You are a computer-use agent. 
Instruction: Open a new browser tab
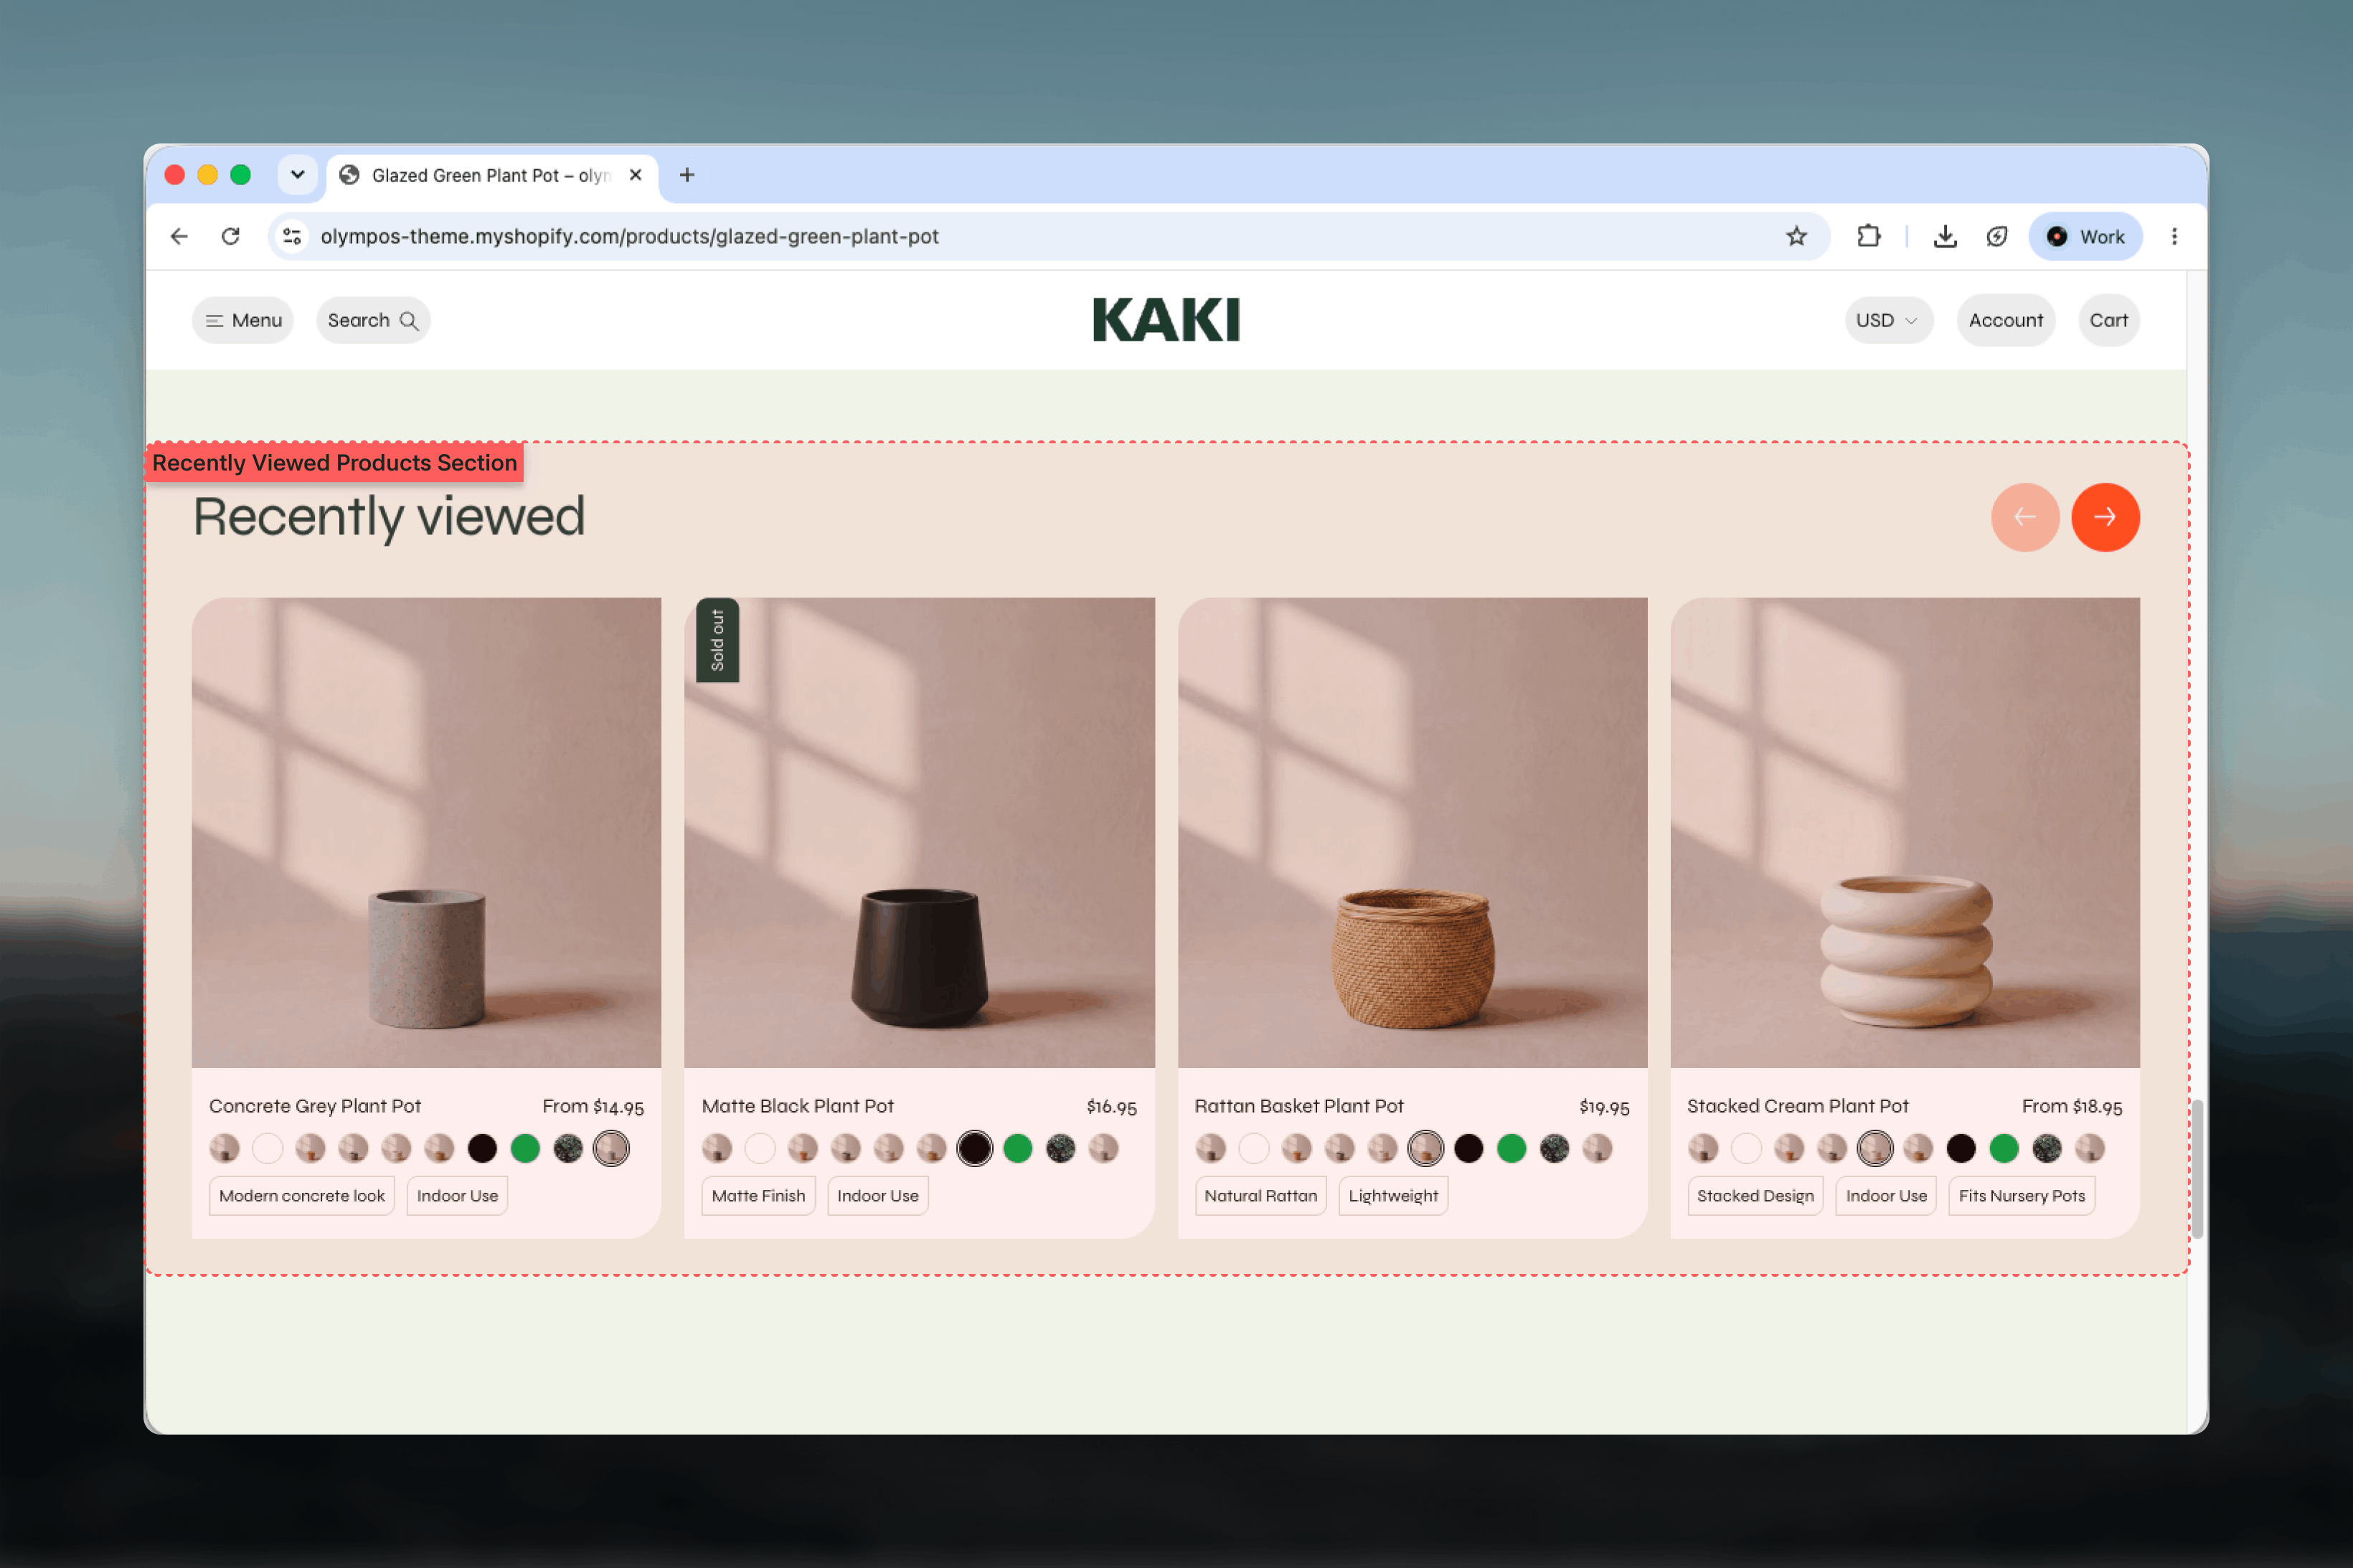click(687, 175)
